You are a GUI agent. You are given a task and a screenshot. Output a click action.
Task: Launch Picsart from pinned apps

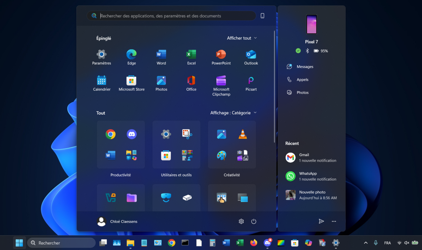(x=251, y=81)
